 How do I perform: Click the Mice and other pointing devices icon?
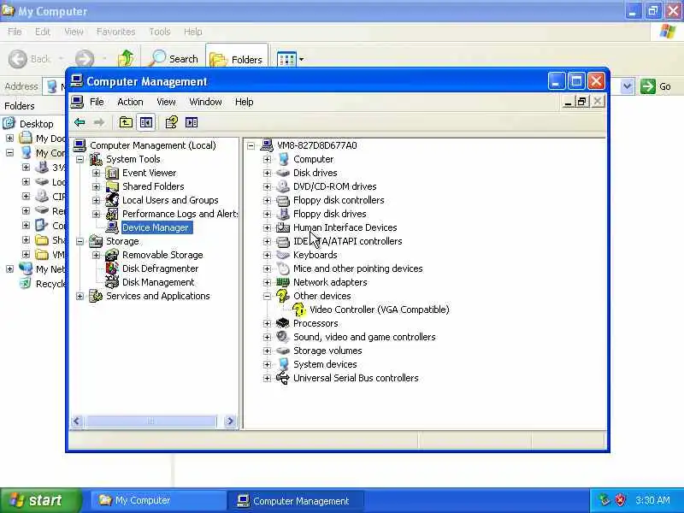point(283,268)
